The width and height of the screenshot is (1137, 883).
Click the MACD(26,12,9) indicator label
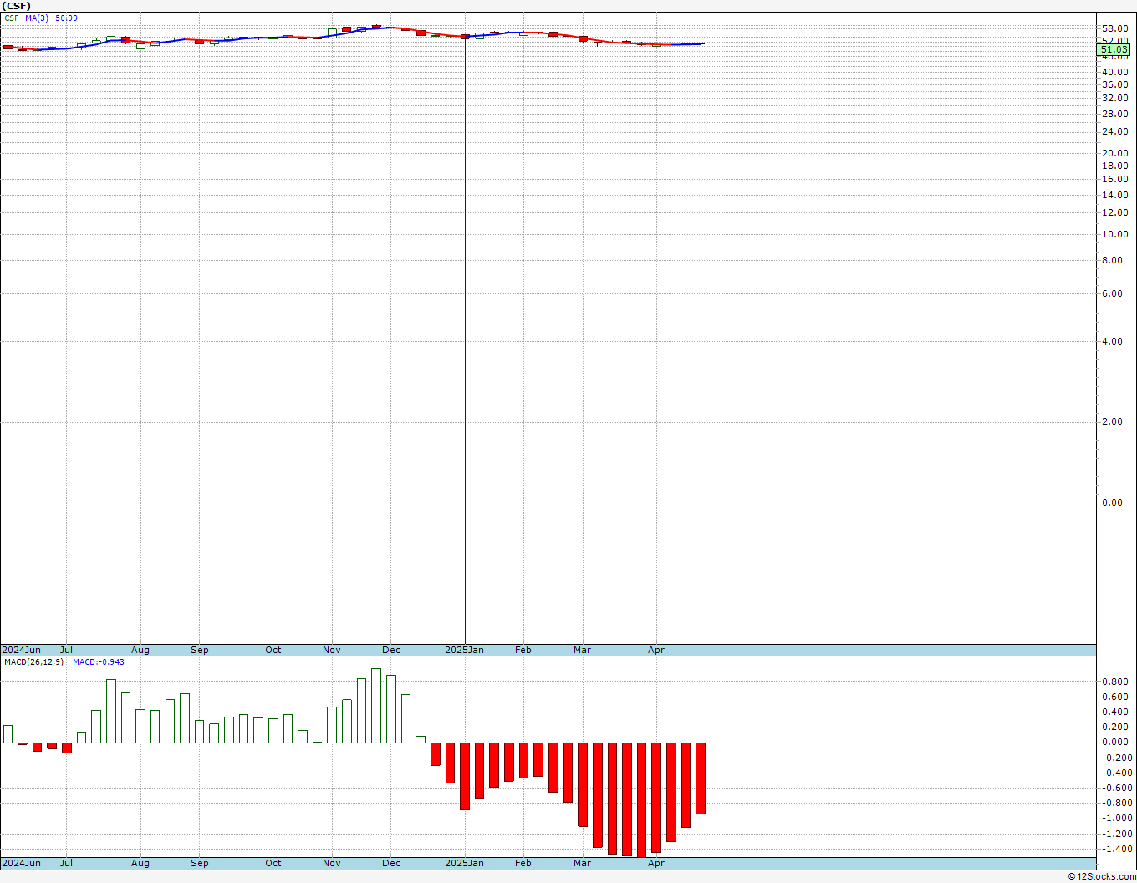34,662
